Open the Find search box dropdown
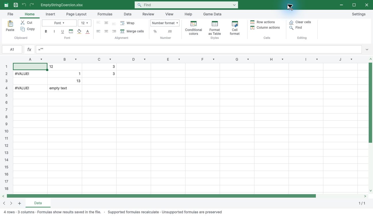 (234, 5)
